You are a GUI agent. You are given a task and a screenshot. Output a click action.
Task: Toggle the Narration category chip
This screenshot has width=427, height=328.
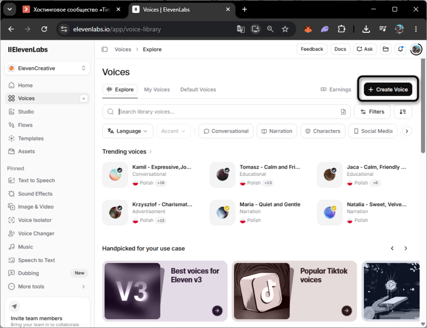click(x=277, y=131)
